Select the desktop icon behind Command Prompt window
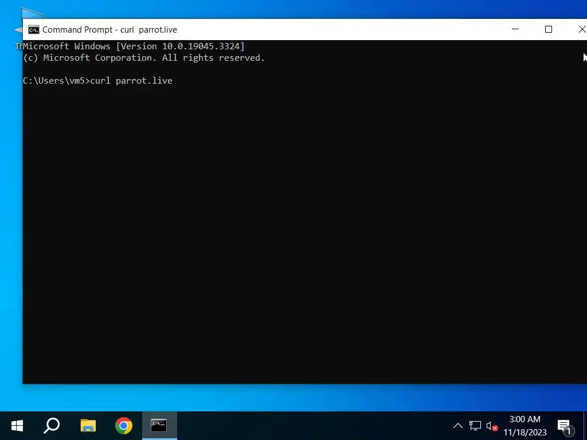Screen dimensions: 587x440 tap(18, 29)
